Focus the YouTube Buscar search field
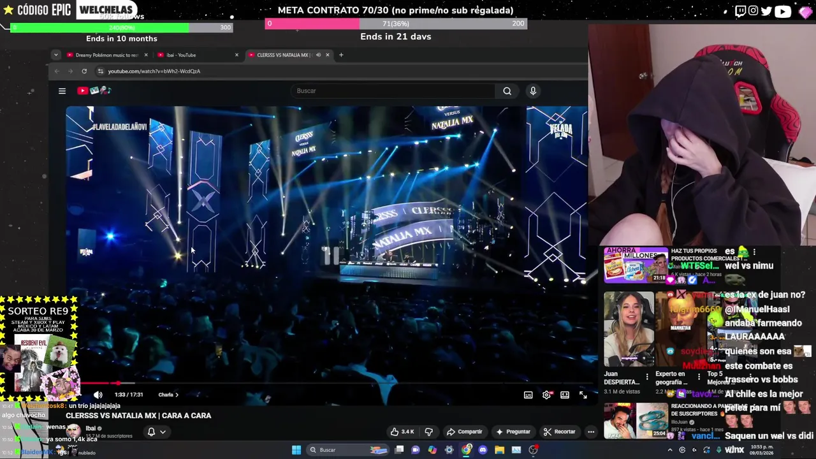This screenshot has height=459, width=816. (x=394, y=91)
